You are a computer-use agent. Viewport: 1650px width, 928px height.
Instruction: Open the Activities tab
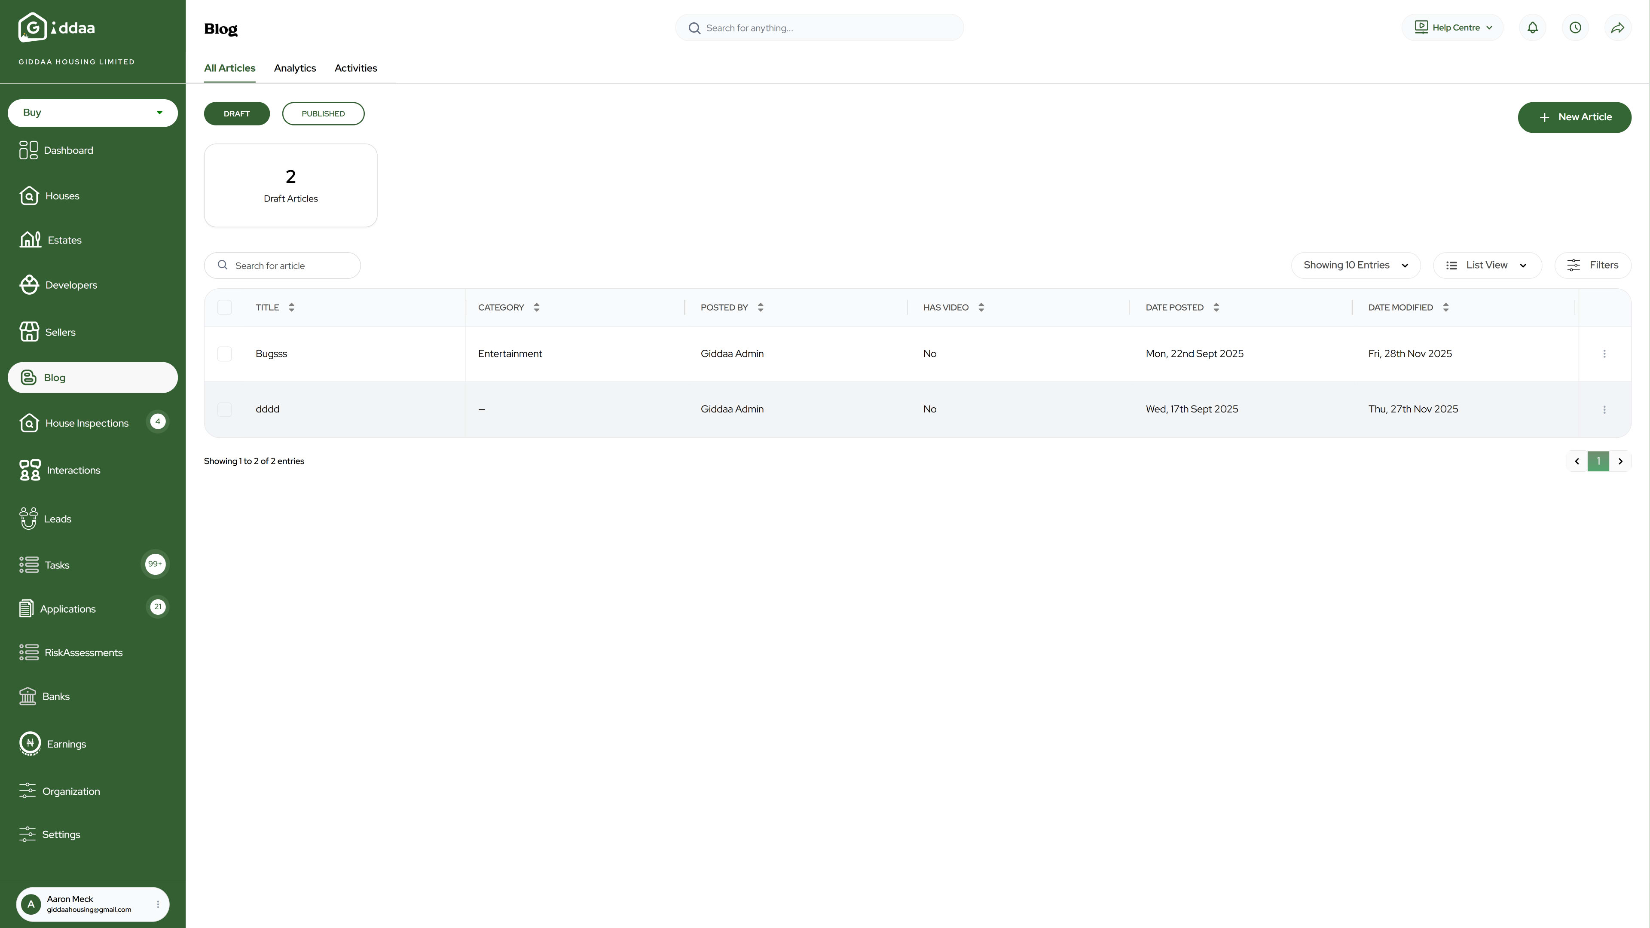(x=355, y=68)
